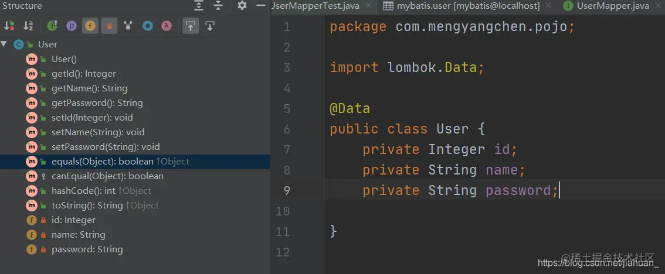
Task: Collapse all nodes in Structure panel
Action: 218,5
